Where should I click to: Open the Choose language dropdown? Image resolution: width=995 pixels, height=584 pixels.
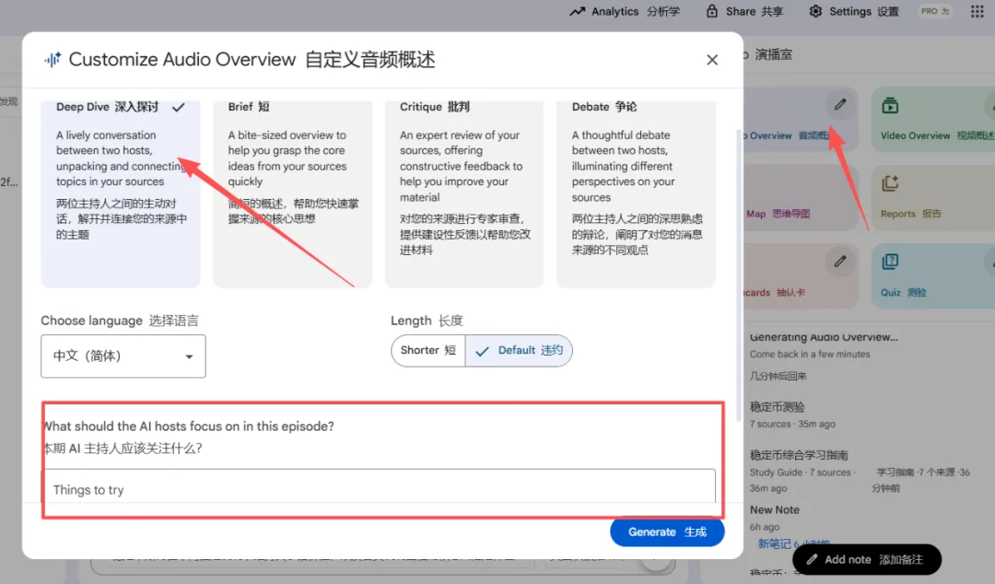[123, 356]
